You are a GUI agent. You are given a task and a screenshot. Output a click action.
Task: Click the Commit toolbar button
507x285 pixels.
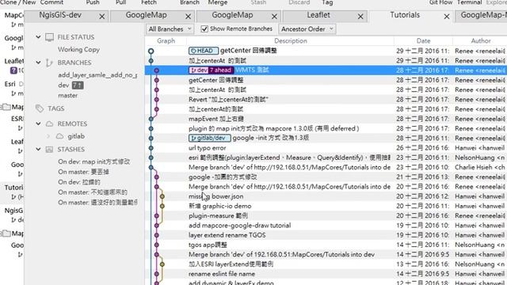tap(51, 2)
